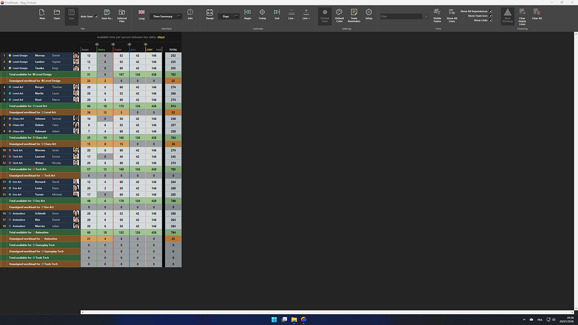Click the TOTAL column header
578x325 pixels.
coord(173,50)
